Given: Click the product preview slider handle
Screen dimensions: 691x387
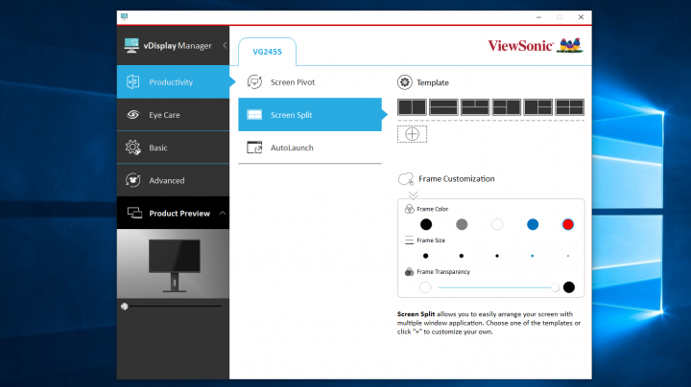Looking at the screenshot, I should pyautogui.click(x=124, y=307).
